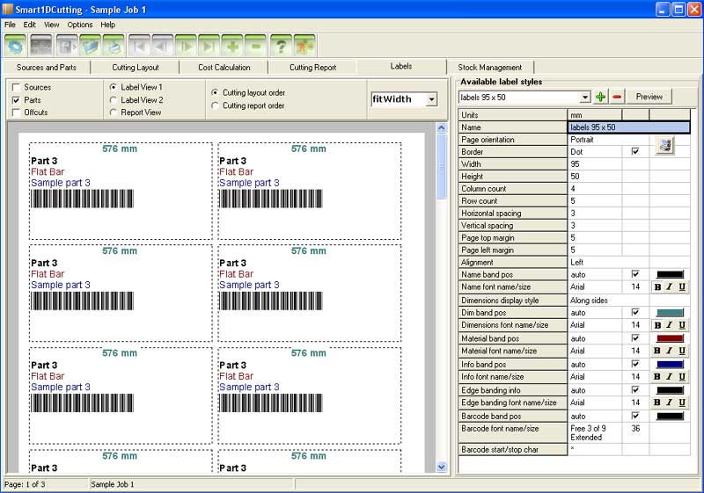Click the open folder toolbar icon

point(91,46)
